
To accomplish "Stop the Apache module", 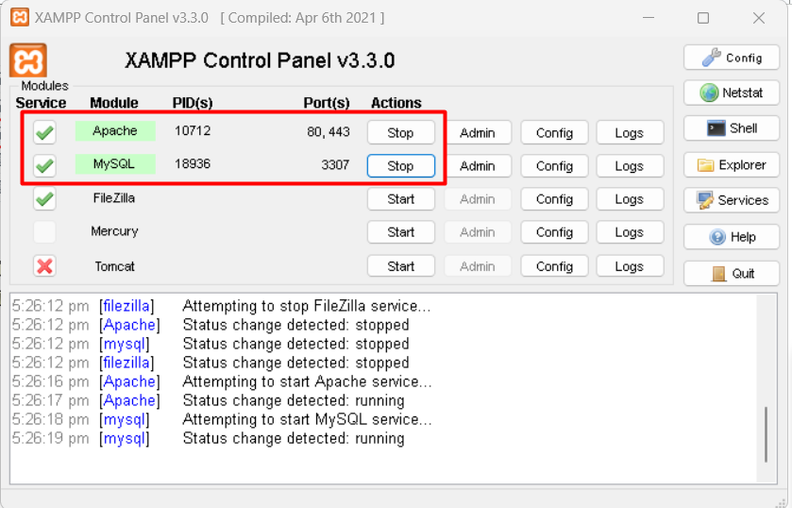I will click(x=401, y=132).
